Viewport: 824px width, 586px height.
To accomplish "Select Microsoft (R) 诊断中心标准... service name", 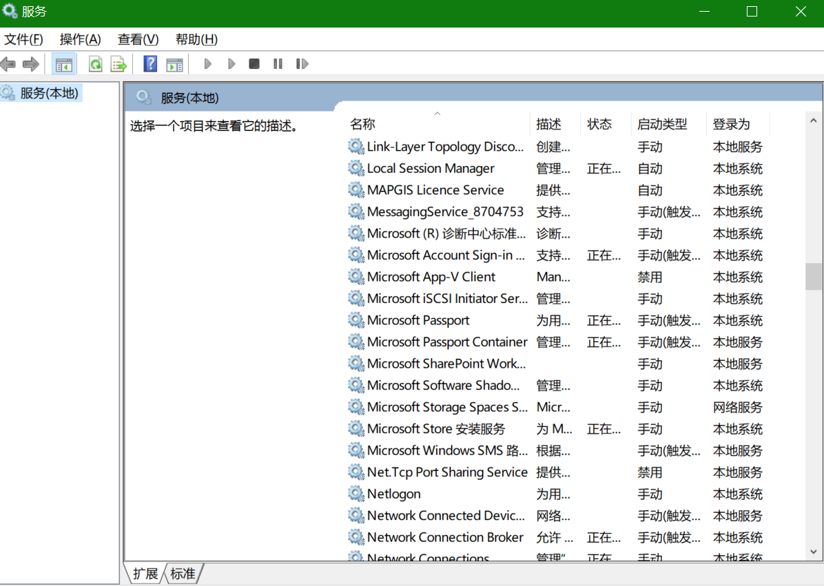I will [x=446, y=233].
